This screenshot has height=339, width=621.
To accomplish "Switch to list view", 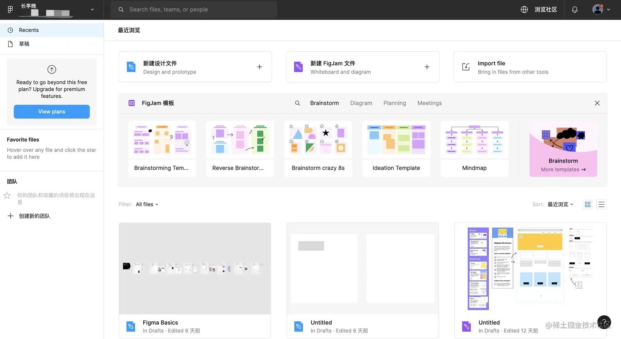I will 602,204.
